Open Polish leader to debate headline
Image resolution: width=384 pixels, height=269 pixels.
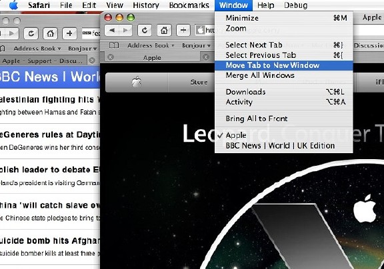pos(50,170)
